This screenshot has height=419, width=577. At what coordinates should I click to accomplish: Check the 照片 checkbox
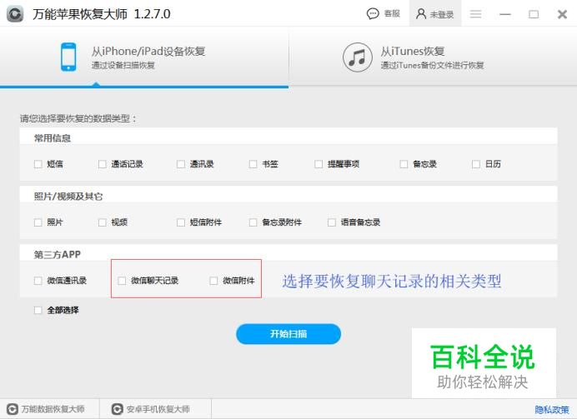[x=38, y=222]
